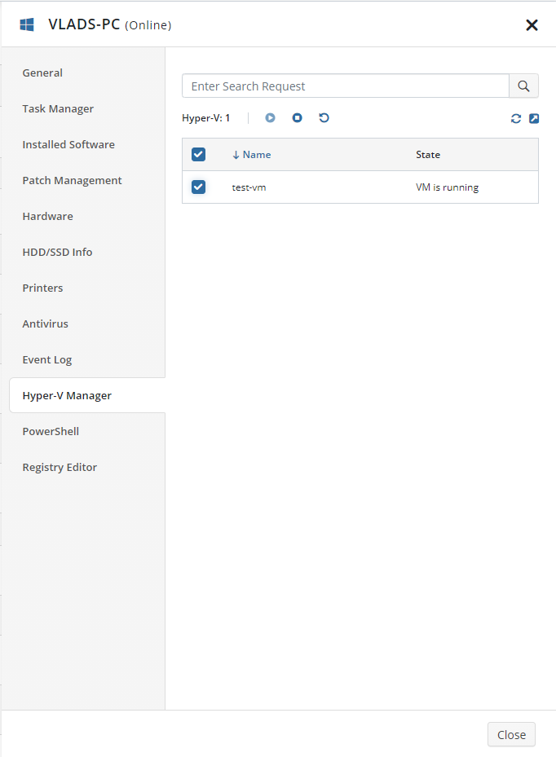
Task: Restart the selected VM with restart icon
Action: click(x=324, y=118)
